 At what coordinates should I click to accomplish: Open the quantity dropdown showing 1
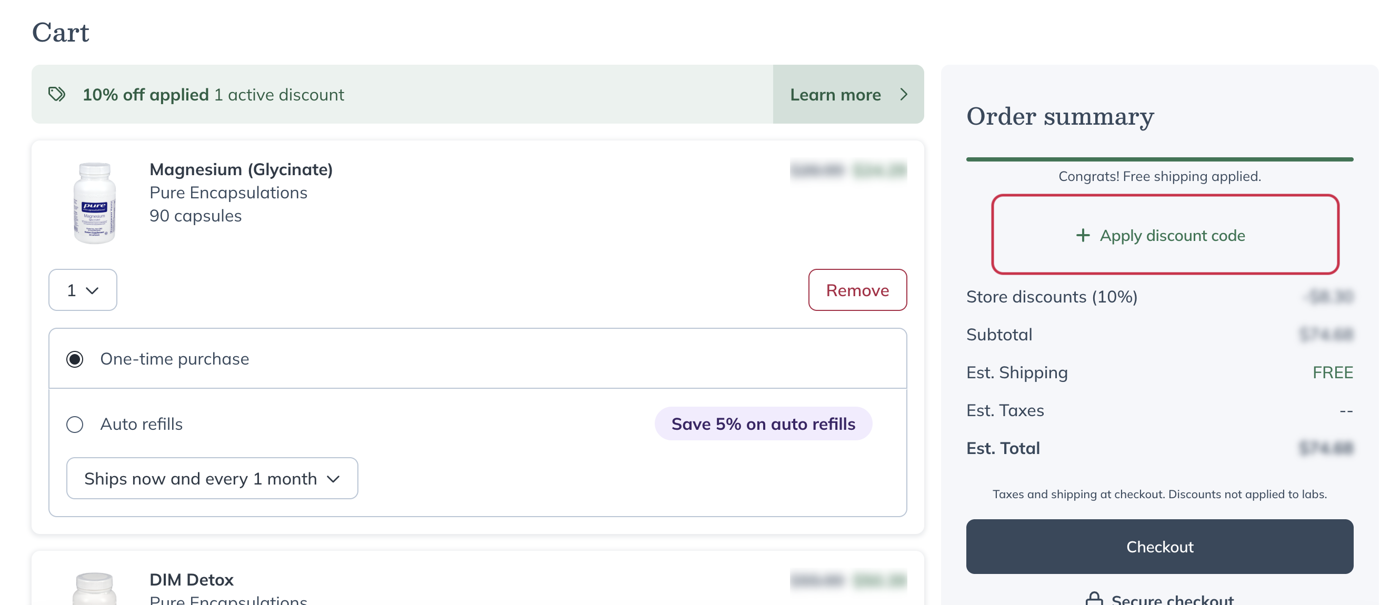[x=83, y=290]
